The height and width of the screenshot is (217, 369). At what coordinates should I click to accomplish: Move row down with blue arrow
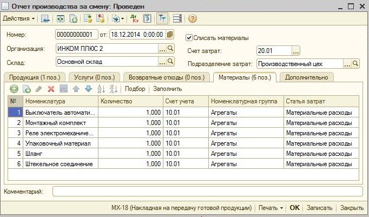click(88, 89)
